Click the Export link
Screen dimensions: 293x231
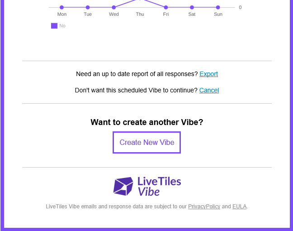click(208, 74)
